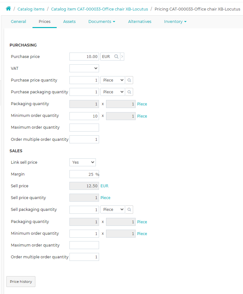
Task: Click the Margin label
Action: point(18,174)
